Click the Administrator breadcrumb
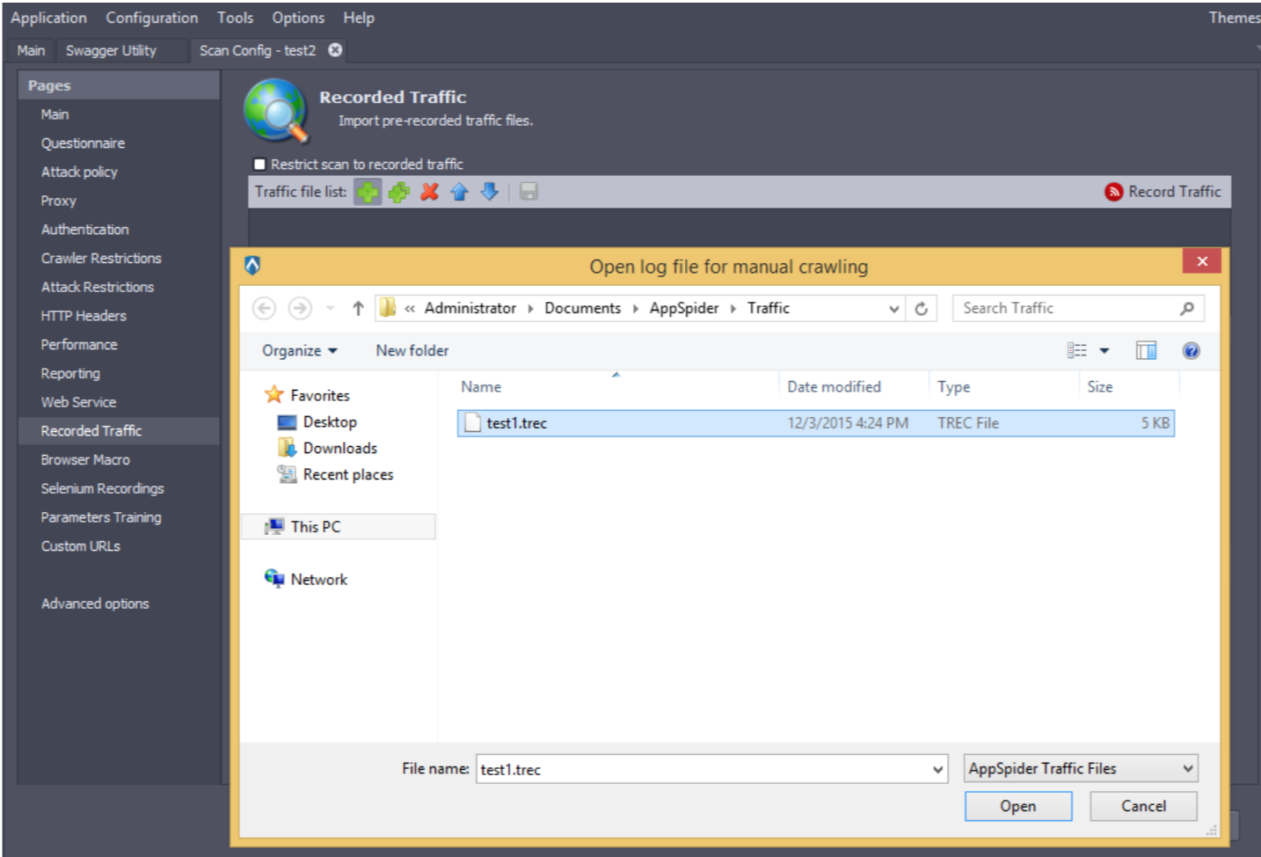1261x857 pixels. coord(470,309)
